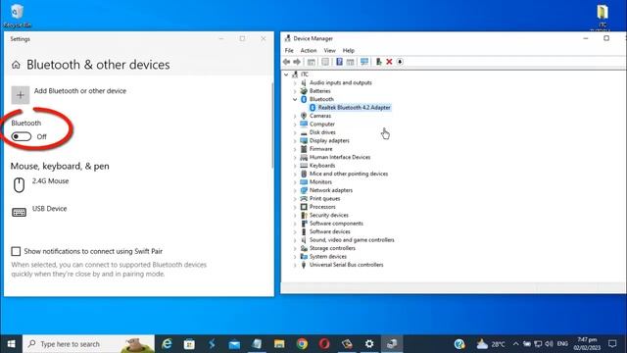Go back with Device Manager toolbar arrow

point(286,62)
